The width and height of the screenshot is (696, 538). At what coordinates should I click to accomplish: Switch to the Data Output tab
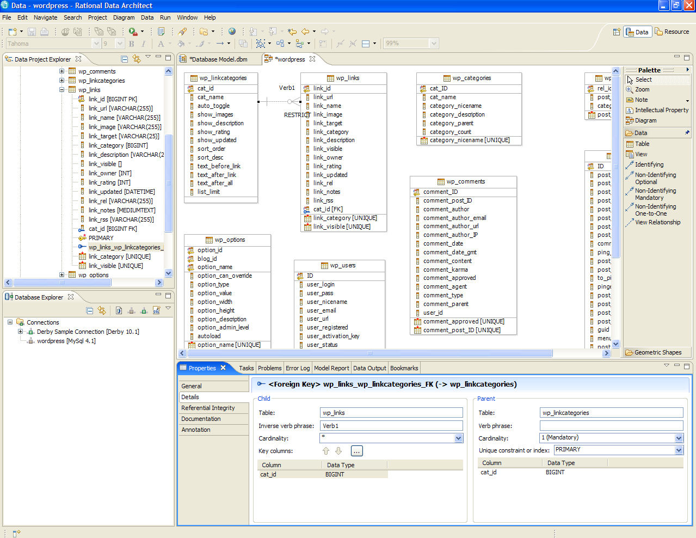[x=369, y=368]
